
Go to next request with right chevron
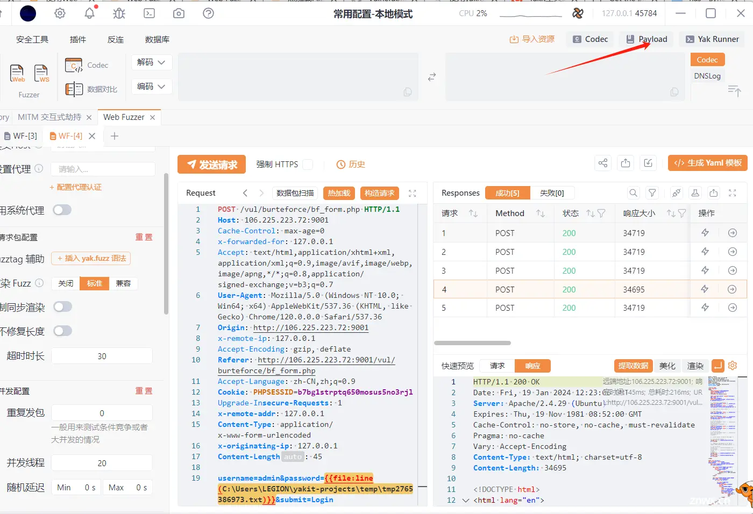point(261,193)
